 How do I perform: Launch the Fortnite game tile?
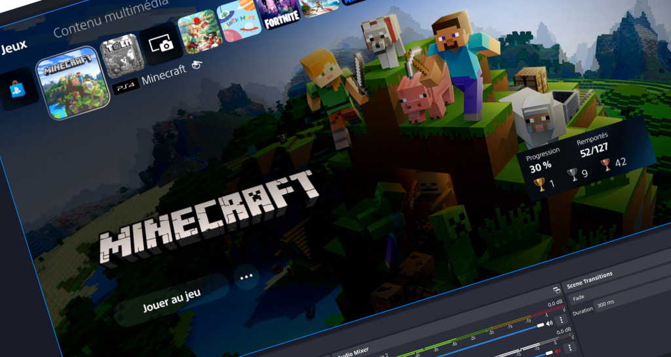[x=280, y=14]
